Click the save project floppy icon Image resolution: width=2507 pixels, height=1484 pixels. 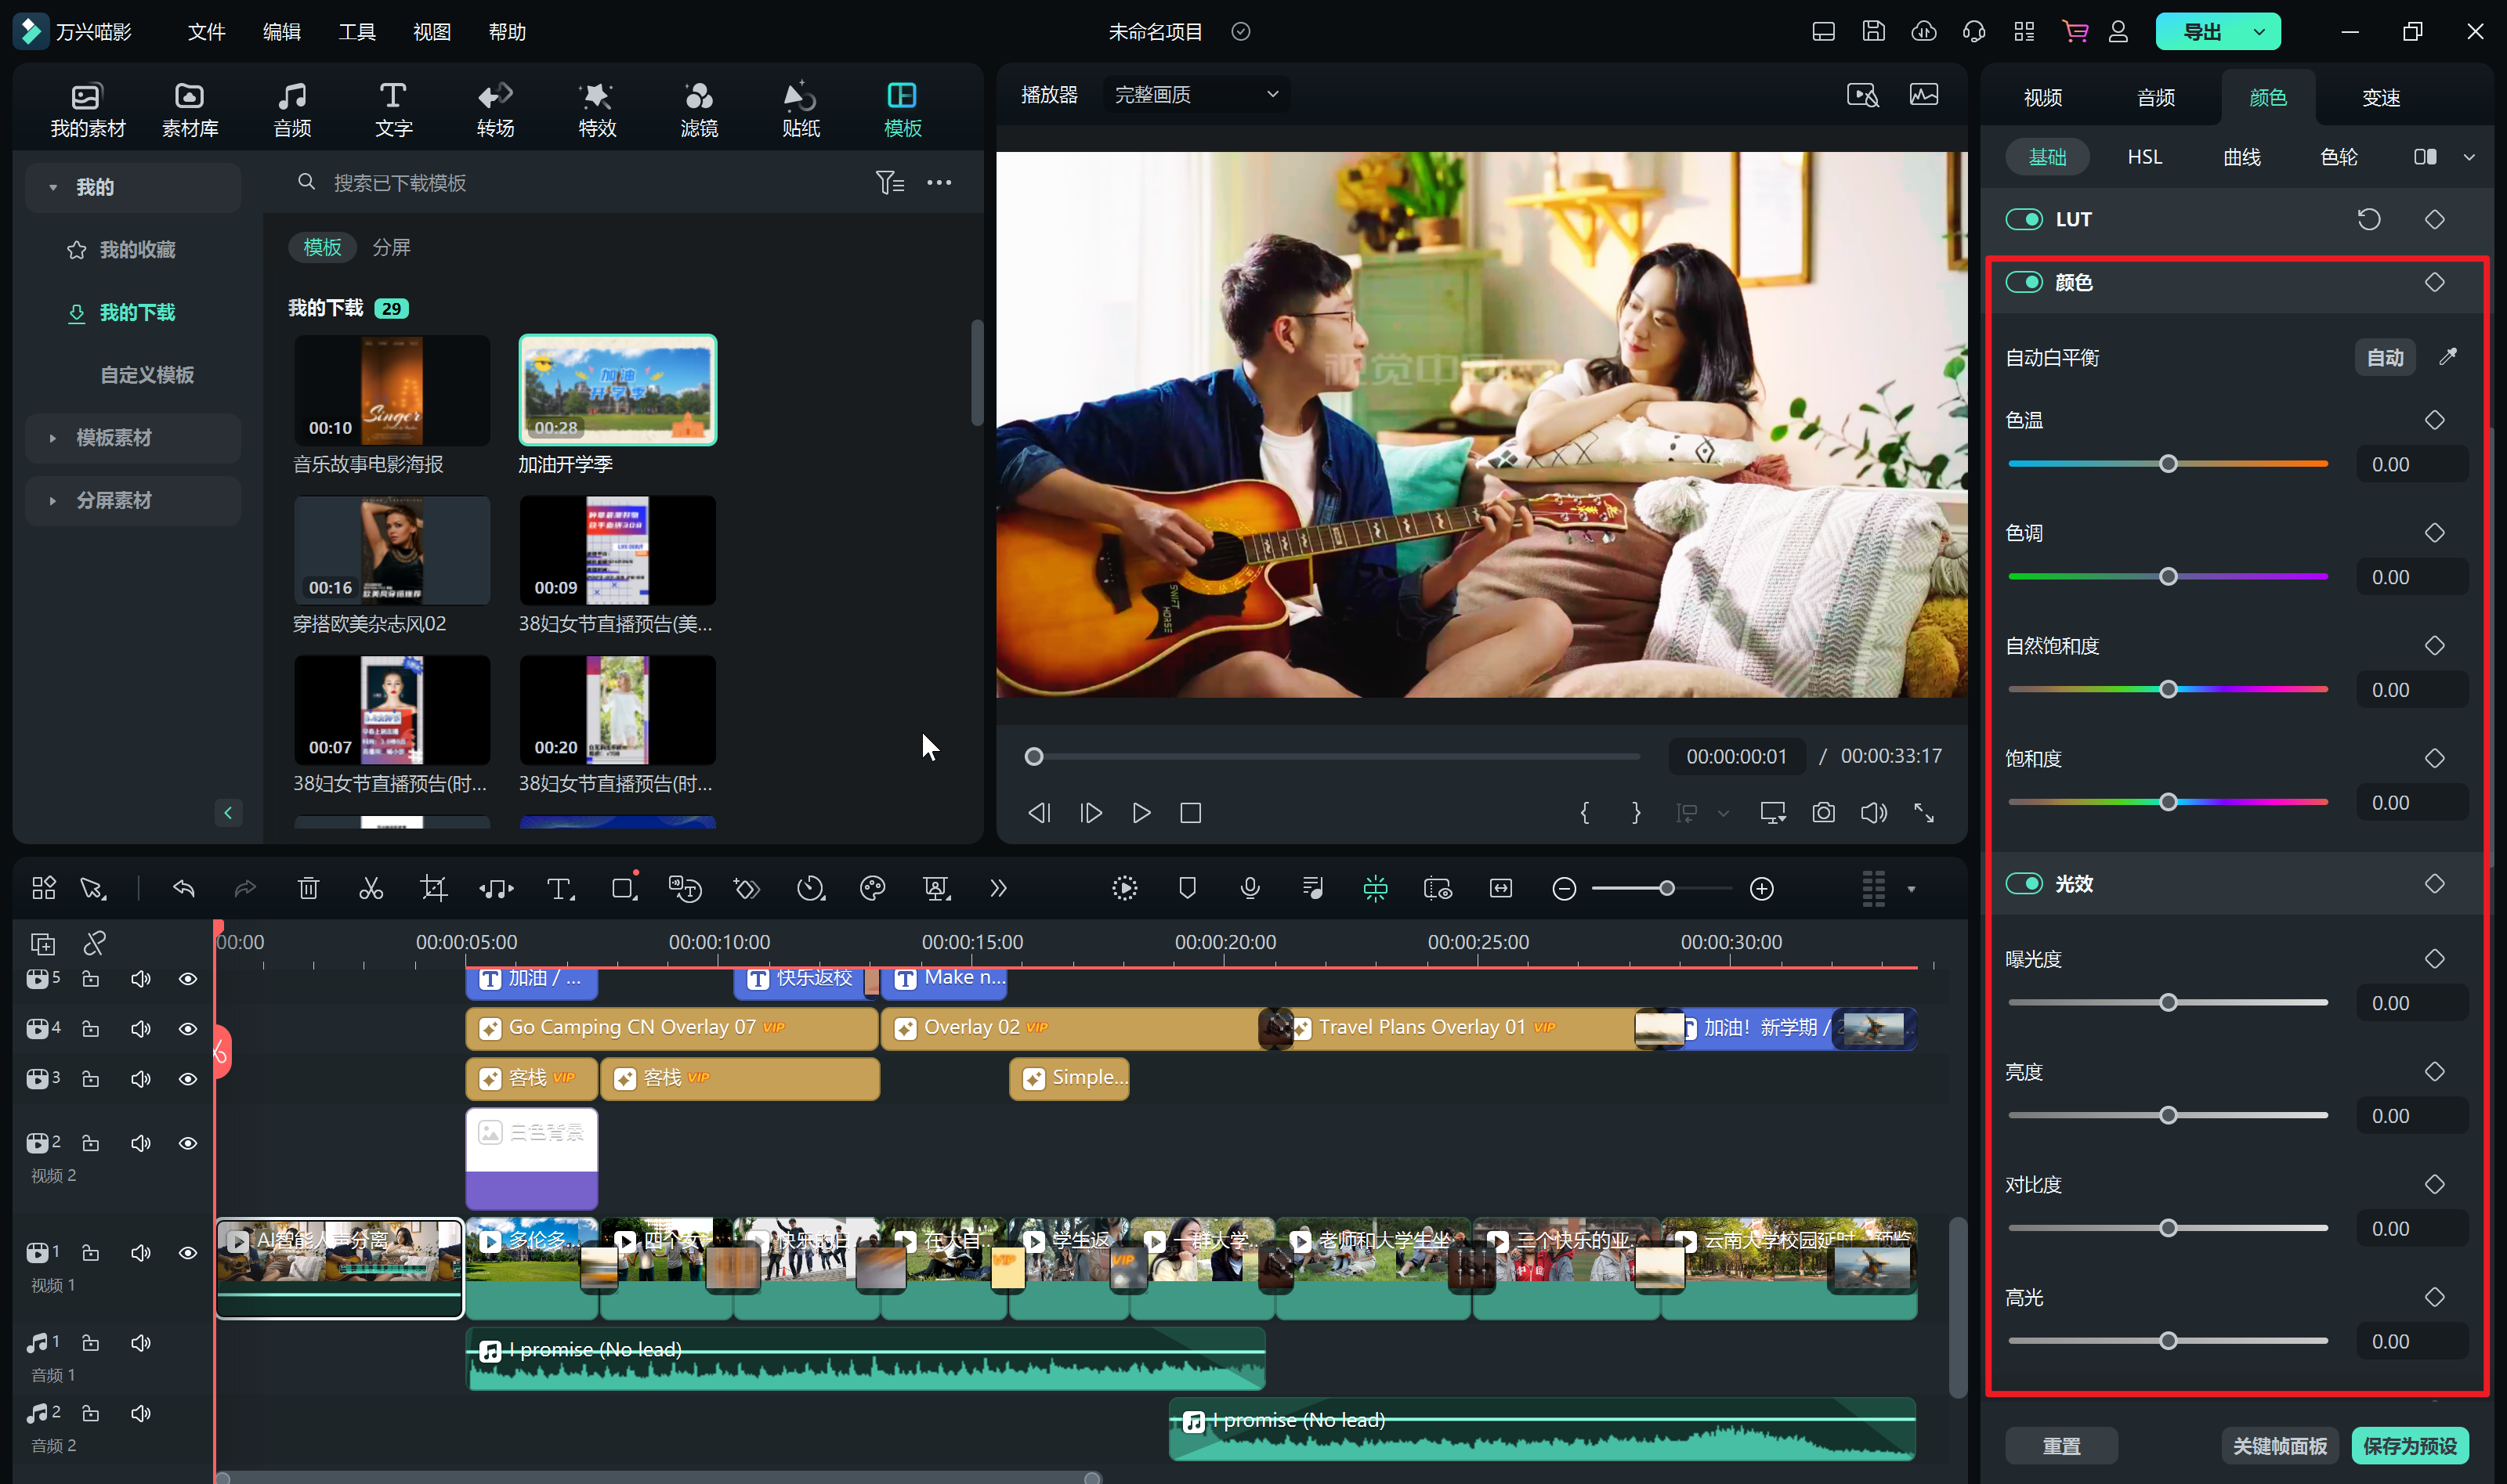tap(1872, 31)
